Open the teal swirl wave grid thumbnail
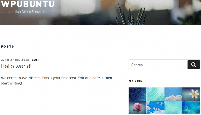Viewport: 201px width, 115px height. 155,94
